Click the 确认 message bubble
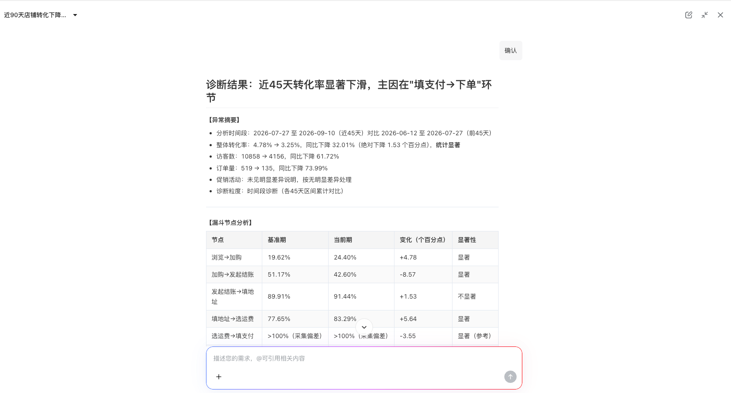 (x=510, y=50)
